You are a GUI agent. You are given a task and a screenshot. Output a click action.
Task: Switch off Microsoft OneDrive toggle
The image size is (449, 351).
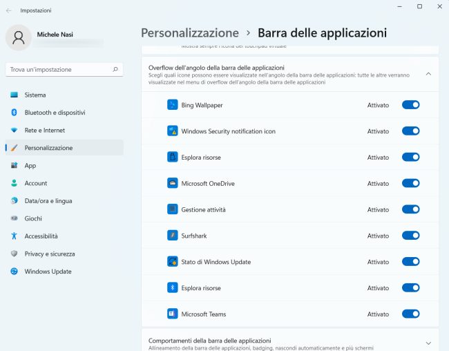(x=410, y=183)
